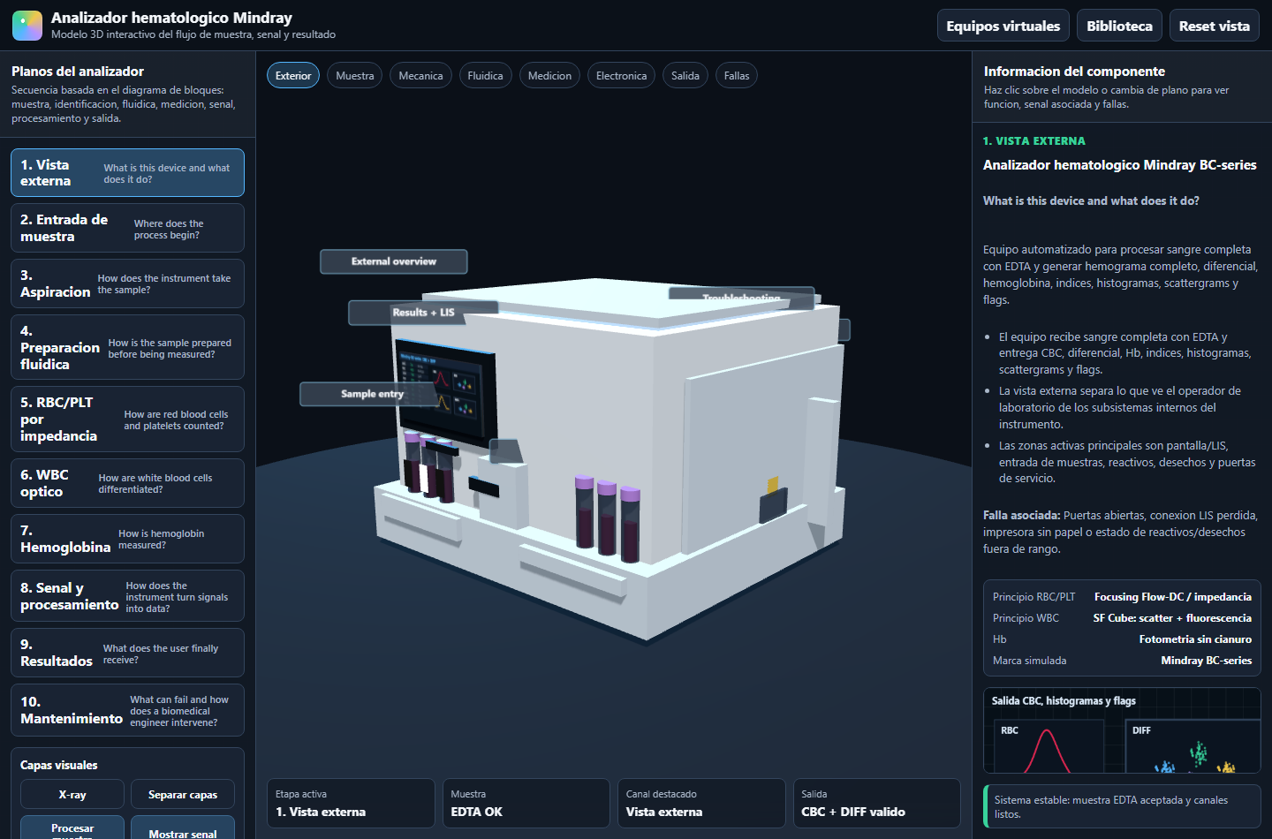Click the Sistema estable status message
Viewport: 1272px width, 839px height.
(x=1122, y=806)
